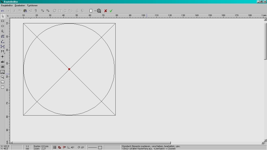Click the undo arrow icon
Screen dimensions: 267x150
click(x=3, y=11)
